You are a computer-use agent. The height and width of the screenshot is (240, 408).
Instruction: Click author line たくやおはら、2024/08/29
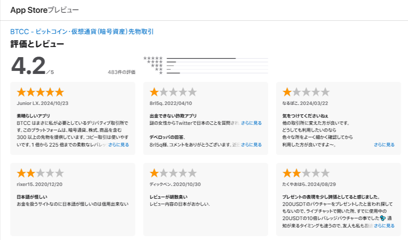(309, 184)
